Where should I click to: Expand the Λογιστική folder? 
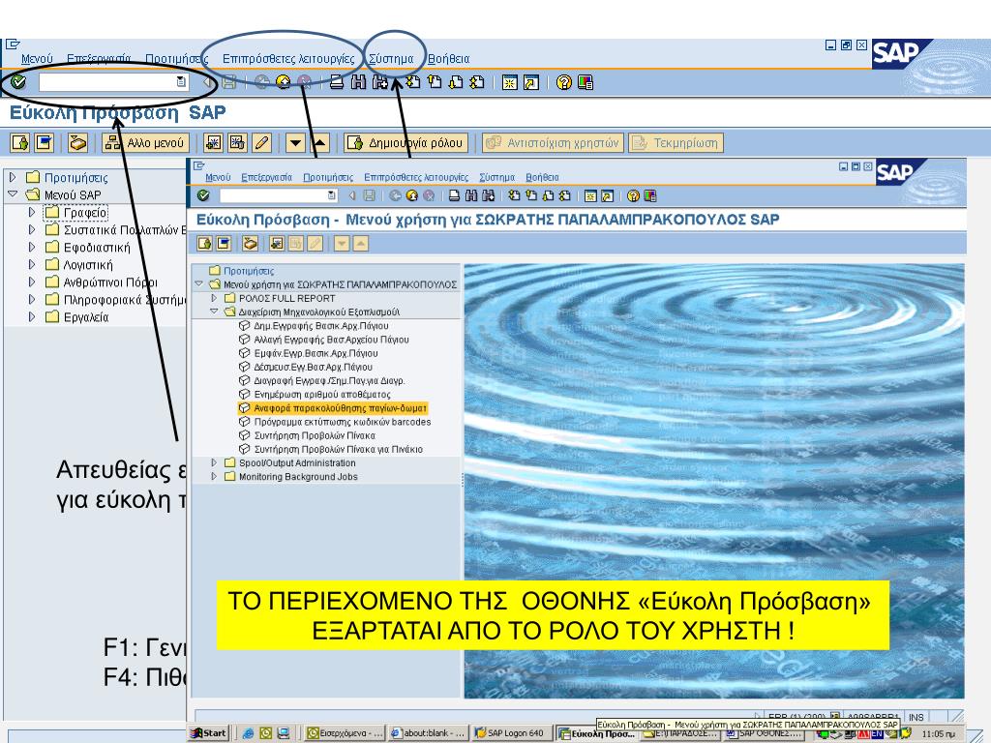(x=31, y=264)
